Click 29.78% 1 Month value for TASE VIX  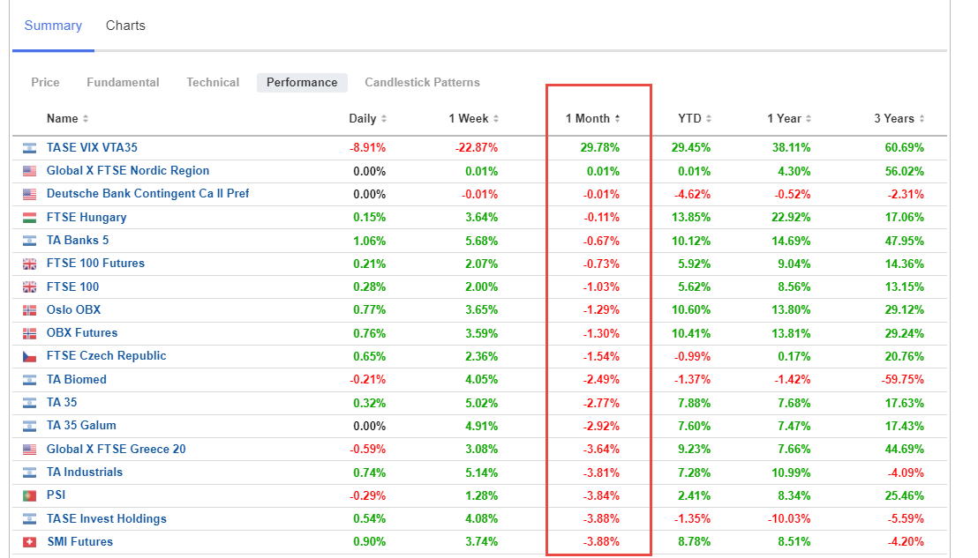[x=600, y=147]
